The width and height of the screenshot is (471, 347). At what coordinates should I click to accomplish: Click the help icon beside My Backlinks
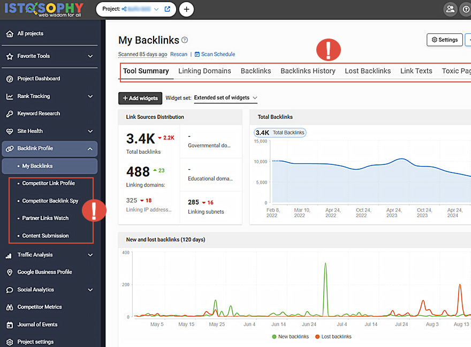[185, 40]
